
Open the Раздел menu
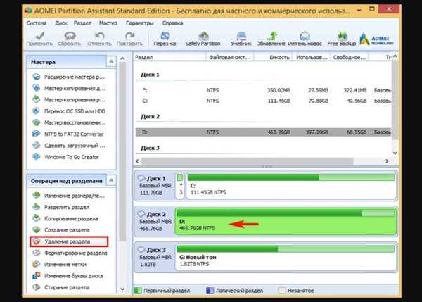(83, 23)
